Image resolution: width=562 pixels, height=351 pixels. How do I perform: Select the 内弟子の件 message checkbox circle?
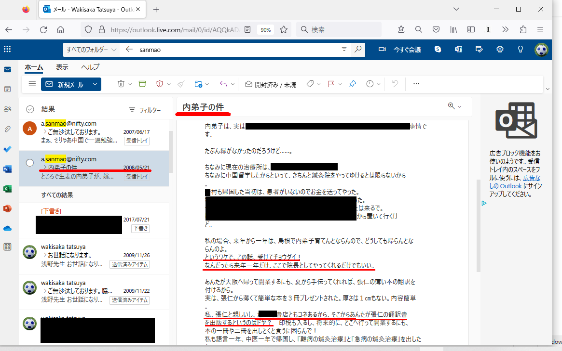point(30,163)
